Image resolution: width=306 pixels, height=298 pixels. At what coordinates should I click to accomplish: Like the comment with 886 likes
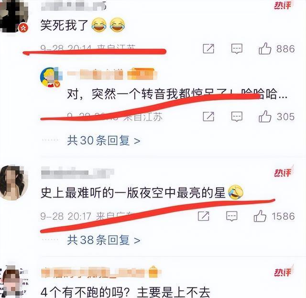tap(265, 49)
